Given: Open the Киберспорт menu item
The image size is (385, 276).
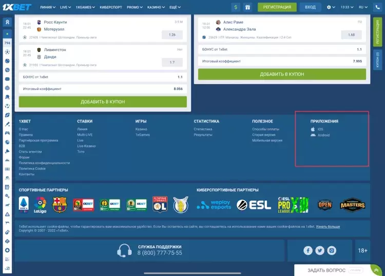Looking at the screenshot, I should [x=111, y=7].
